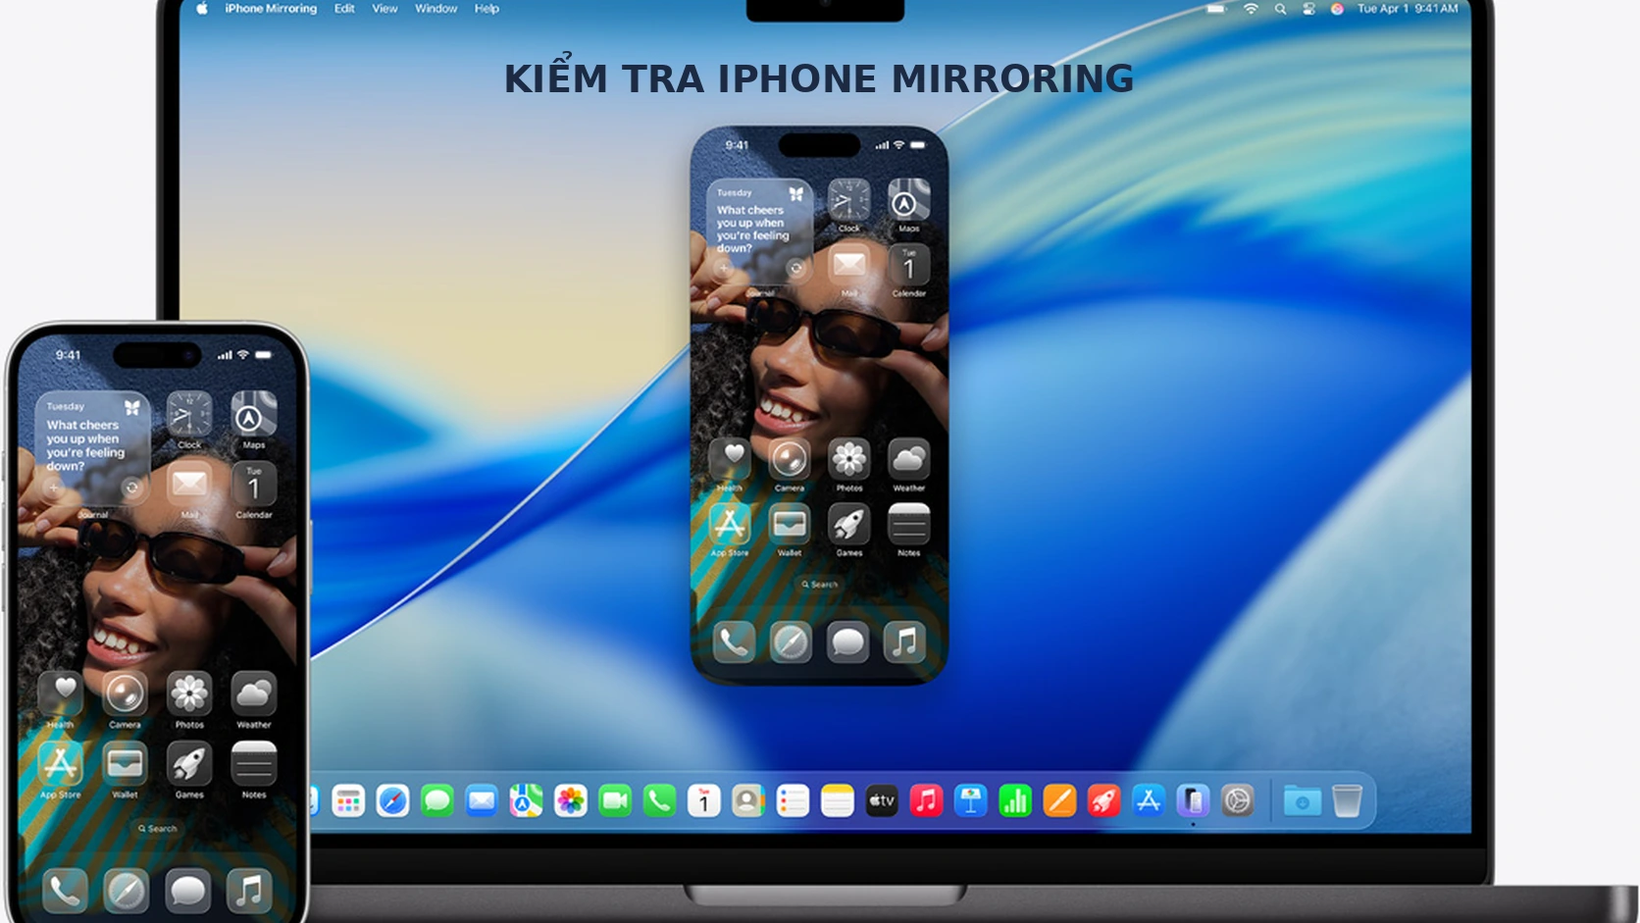Open Numbers from the Mac Dock
This screenshot has height=923, width=1640.
1015,801
